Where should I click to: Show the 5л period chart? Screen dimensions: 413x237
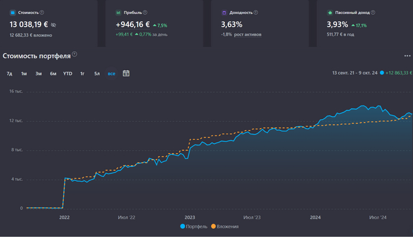(x=97, y=74)
